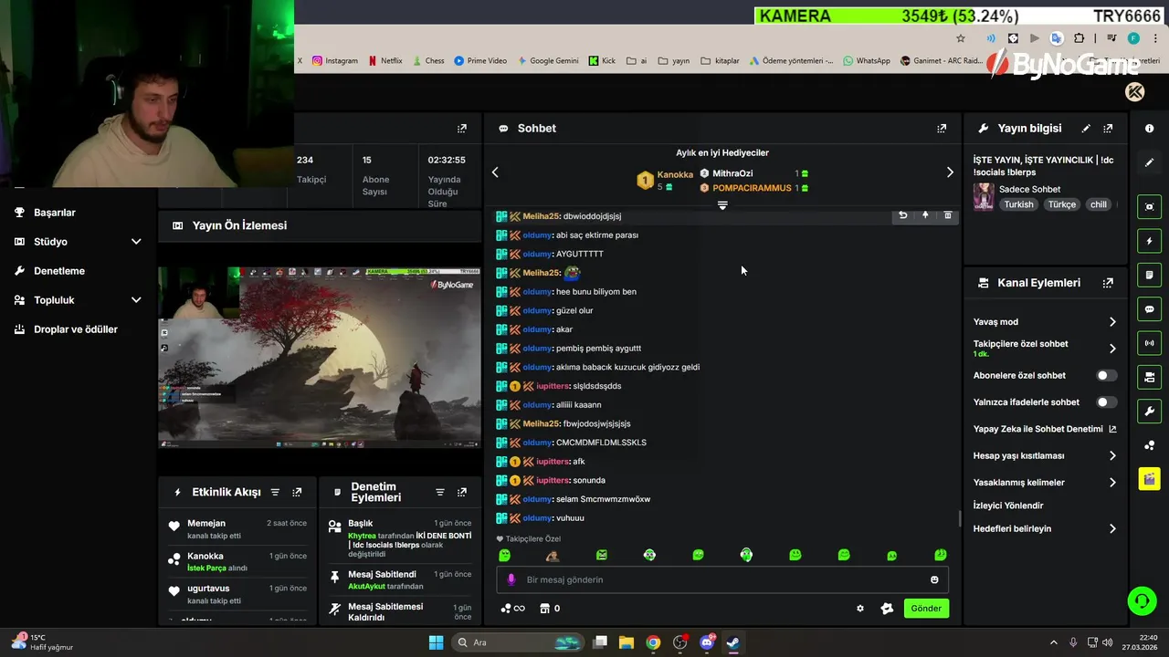Click the purple microphone icon in chat input
The height and width of the screenshot is (657, 1169).
point(511,579)
